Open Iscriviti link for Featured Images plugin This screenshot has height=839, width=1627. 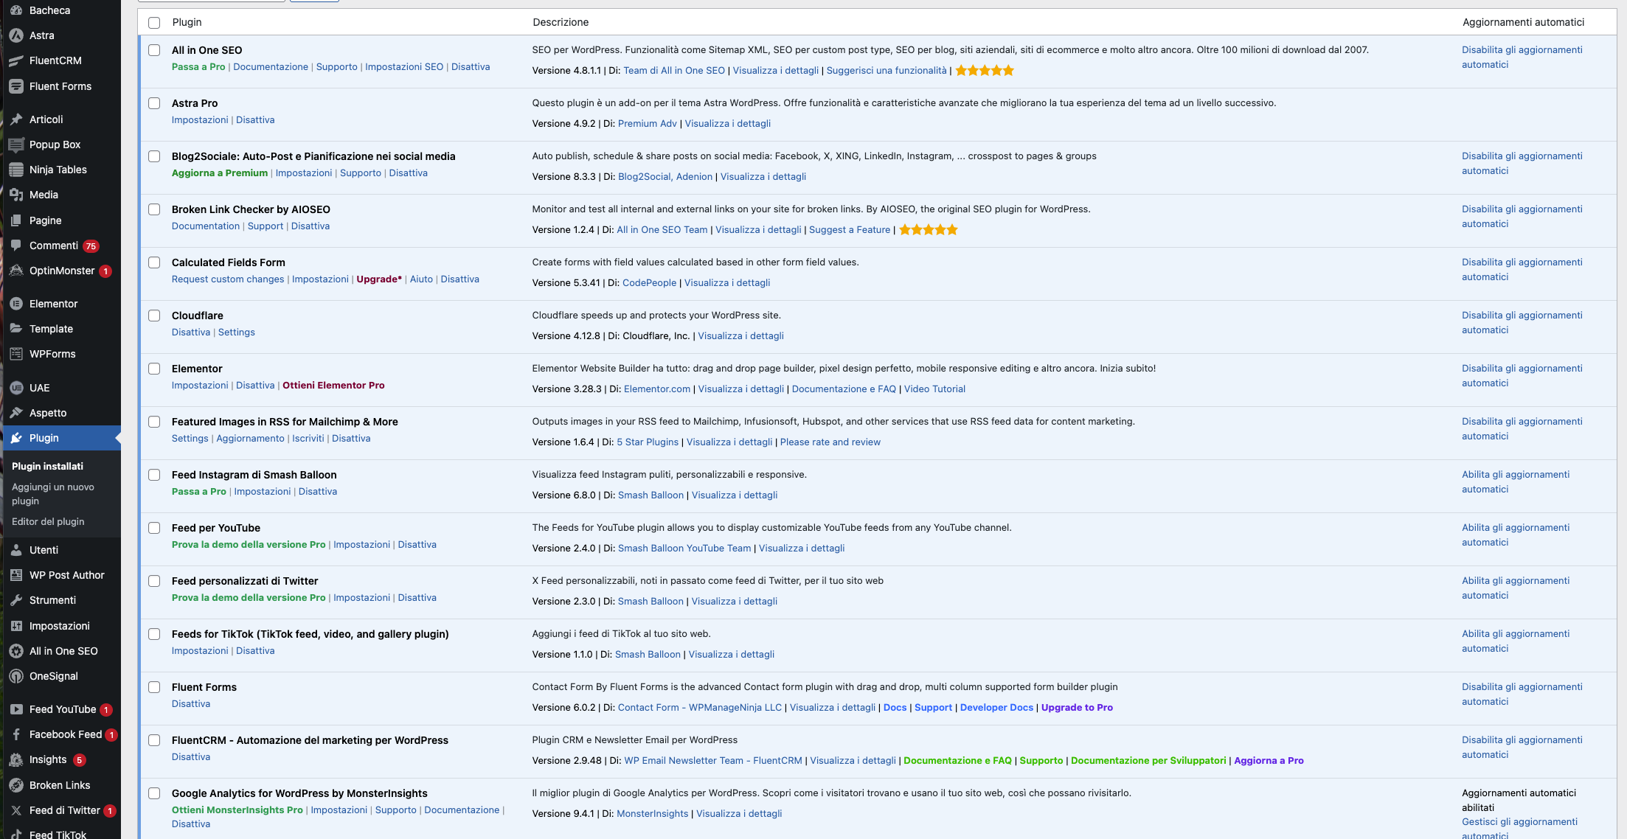pyautogui.click(x=308, y=438)
